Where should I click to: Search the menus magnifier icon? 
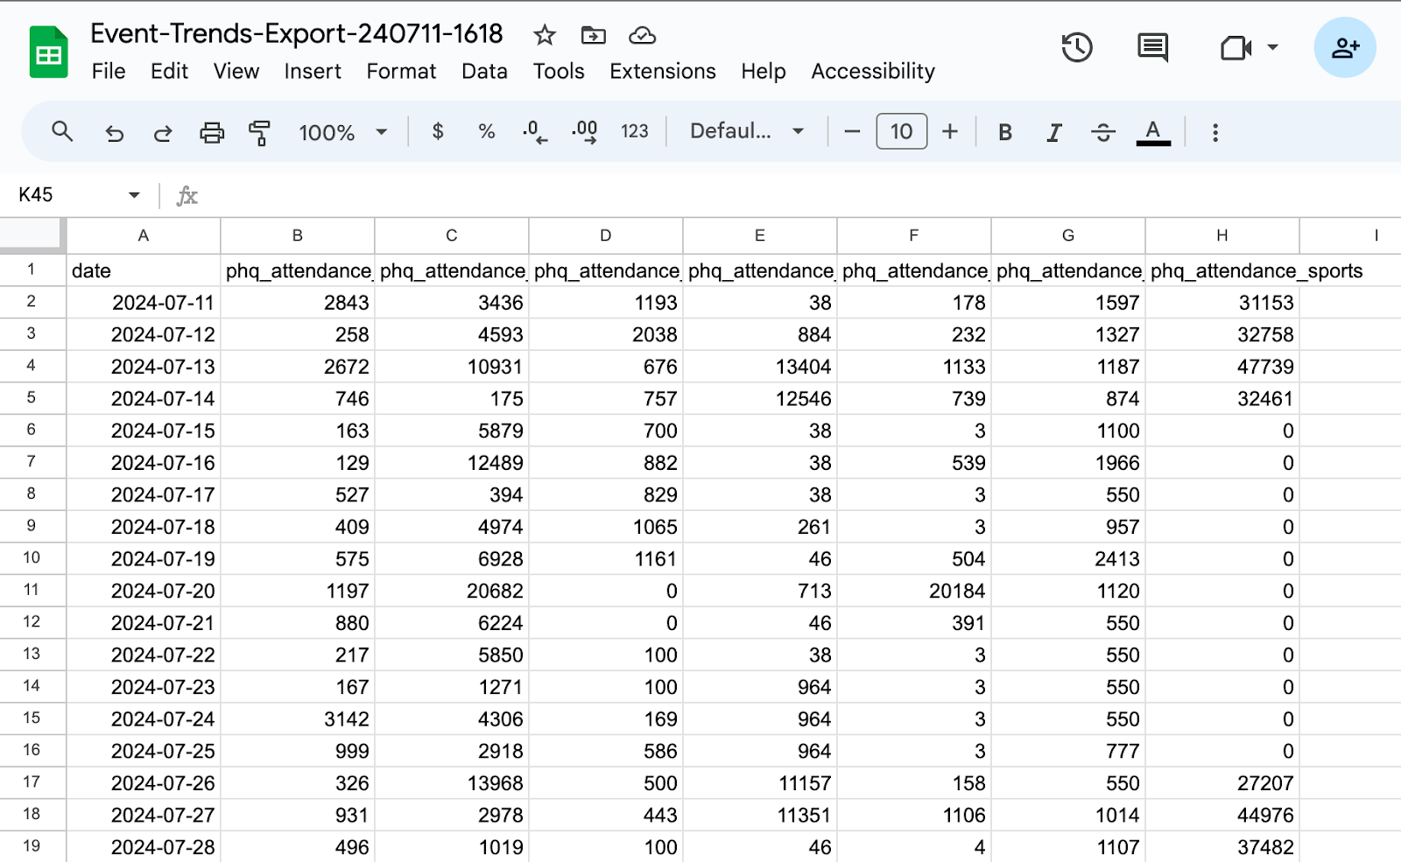tap(62, 132)
